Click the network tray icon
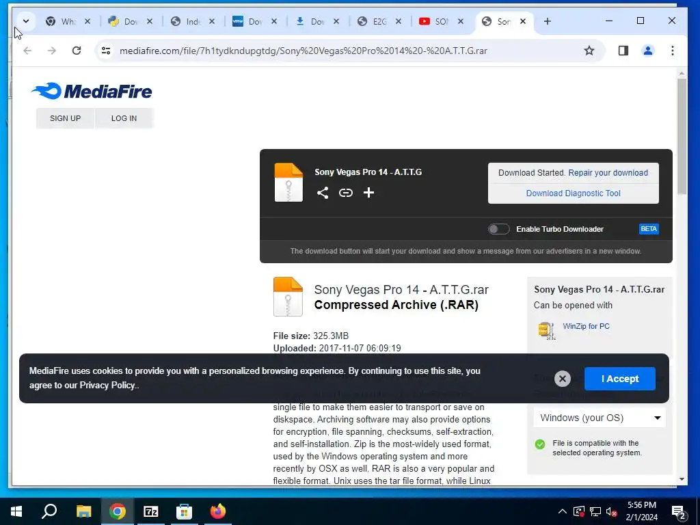Screen dimensions: 700x525 595,511
